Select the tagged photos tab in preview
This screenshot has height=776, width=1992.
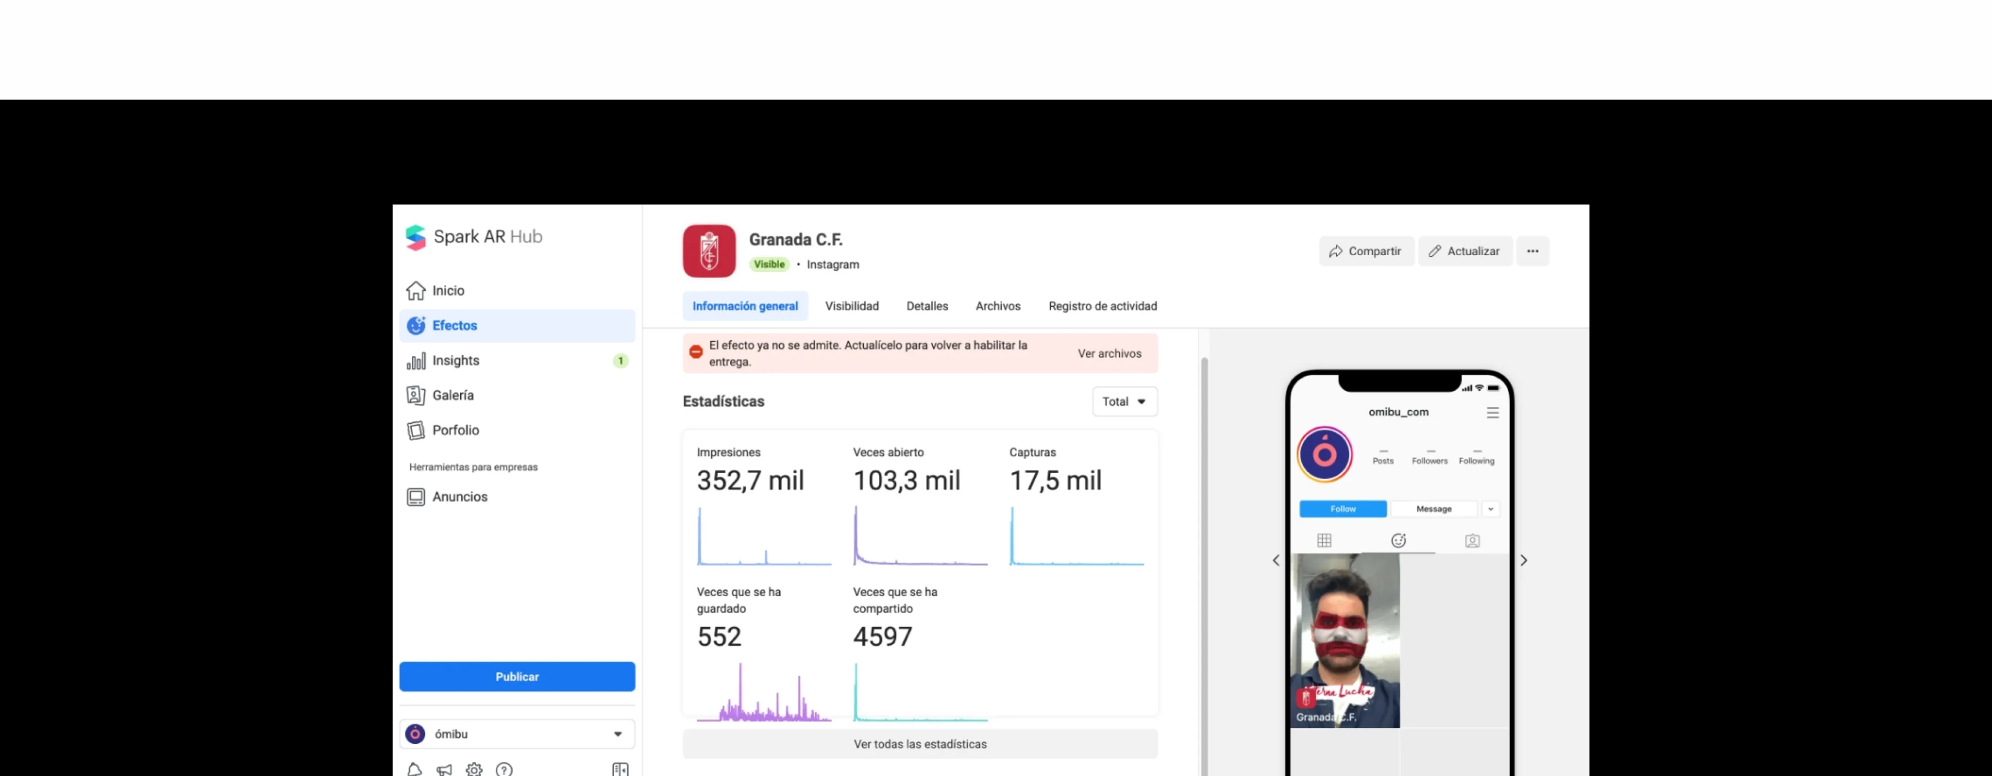(1472, 541)
